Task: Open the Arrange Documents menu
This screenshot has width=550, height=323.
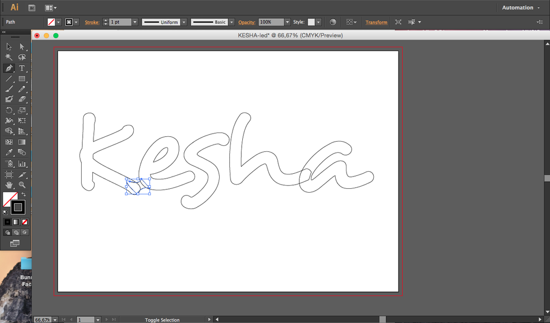Action: pyautogui.click(x=50, y=8)
